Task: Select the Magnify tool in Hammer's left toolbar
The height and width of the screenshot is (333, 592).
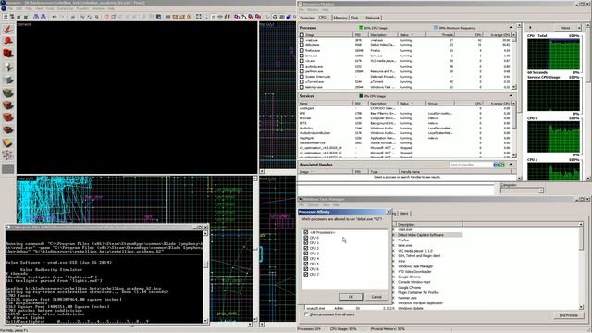Action: coord(8,41)
